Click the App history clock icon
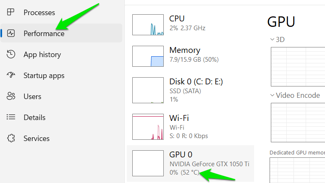Image resolution: width=325 pixels, height=183 pixels. 11,55
